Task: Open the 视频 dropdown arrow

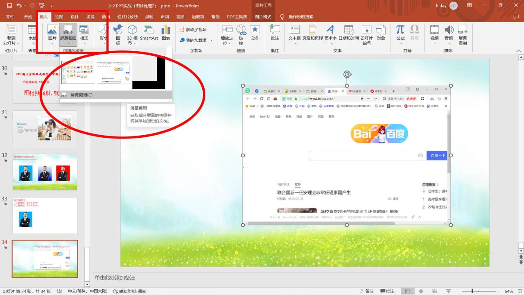Action: 435,42
